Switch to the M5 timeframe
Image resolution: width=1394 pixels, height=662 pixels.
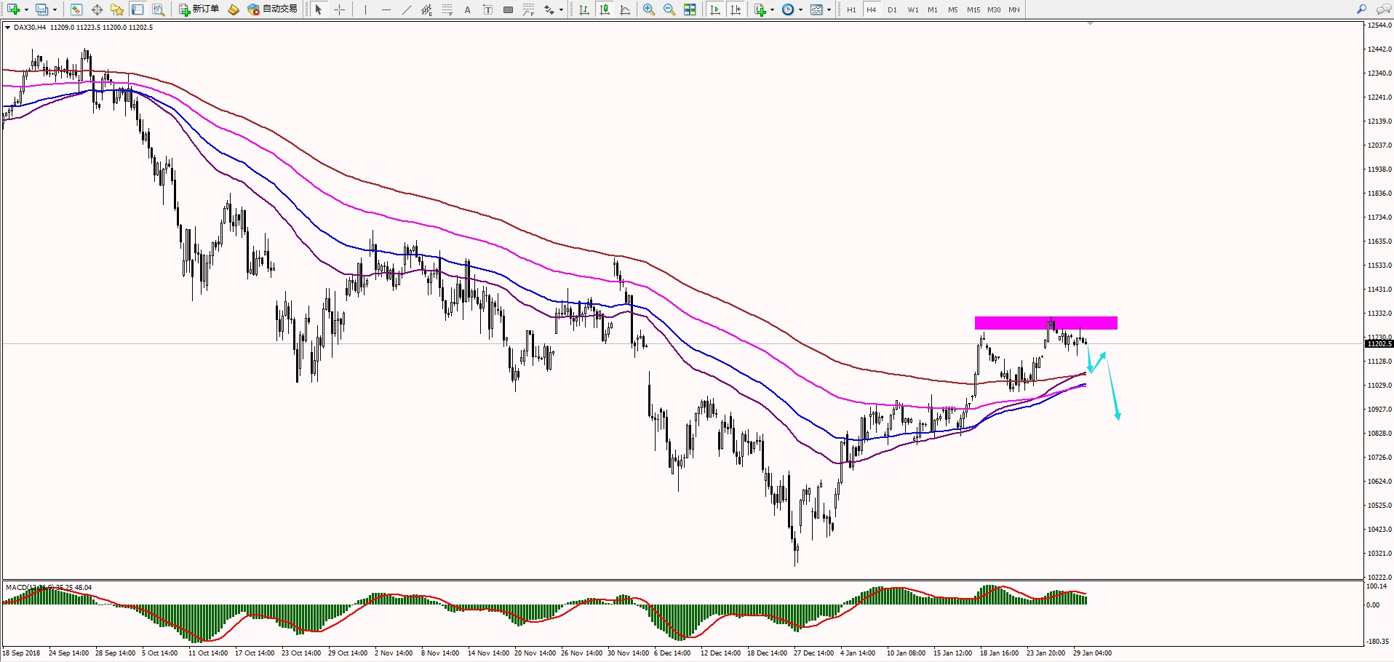click(953, 9)
